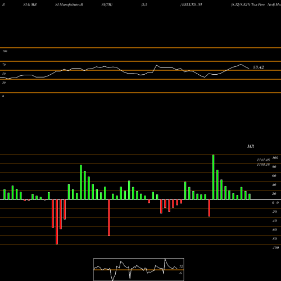281x281 pixels.
Task: Click the RSI axis label 50
Action: (x=4, y=74)
